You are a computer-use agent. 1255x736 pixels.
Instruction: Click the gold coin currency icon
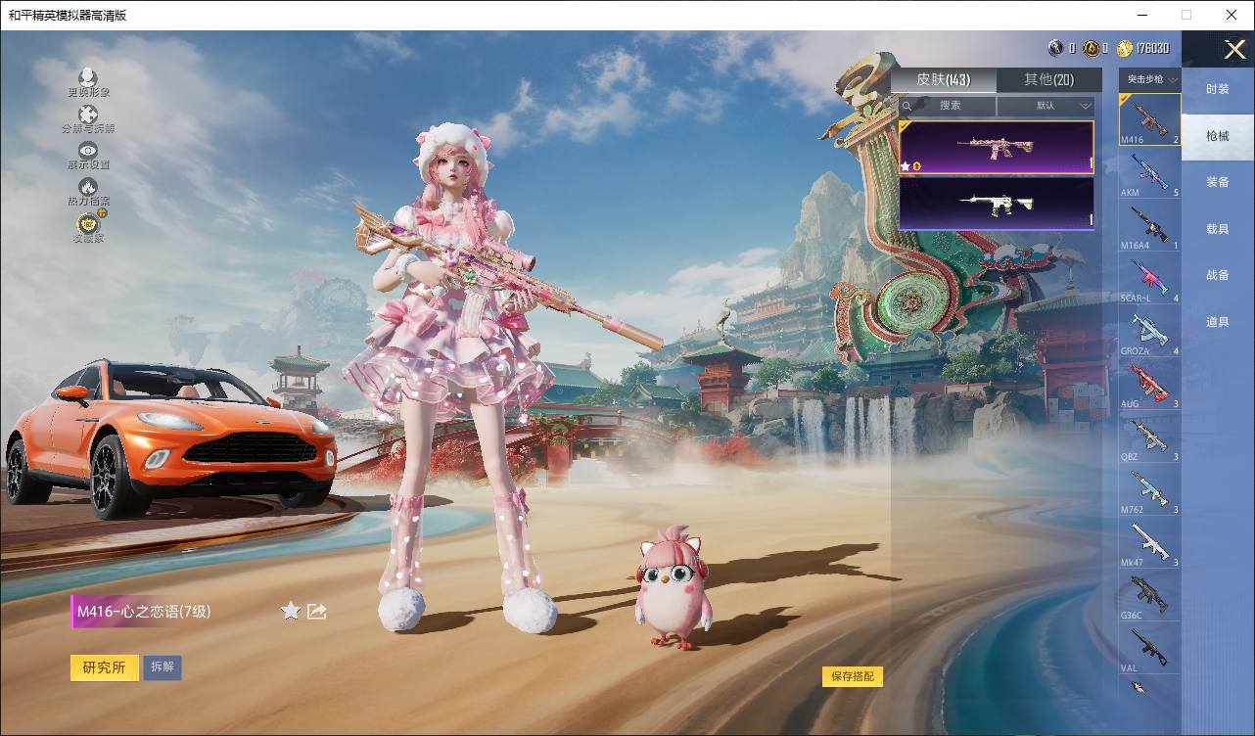(1124, 48)
